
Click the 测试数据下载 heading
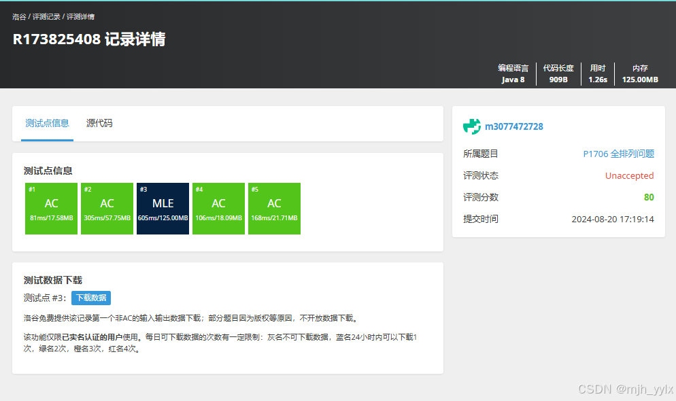pos(53,281)
